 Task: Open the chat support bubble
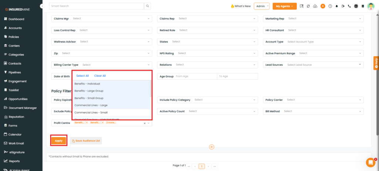click(370, 162)
